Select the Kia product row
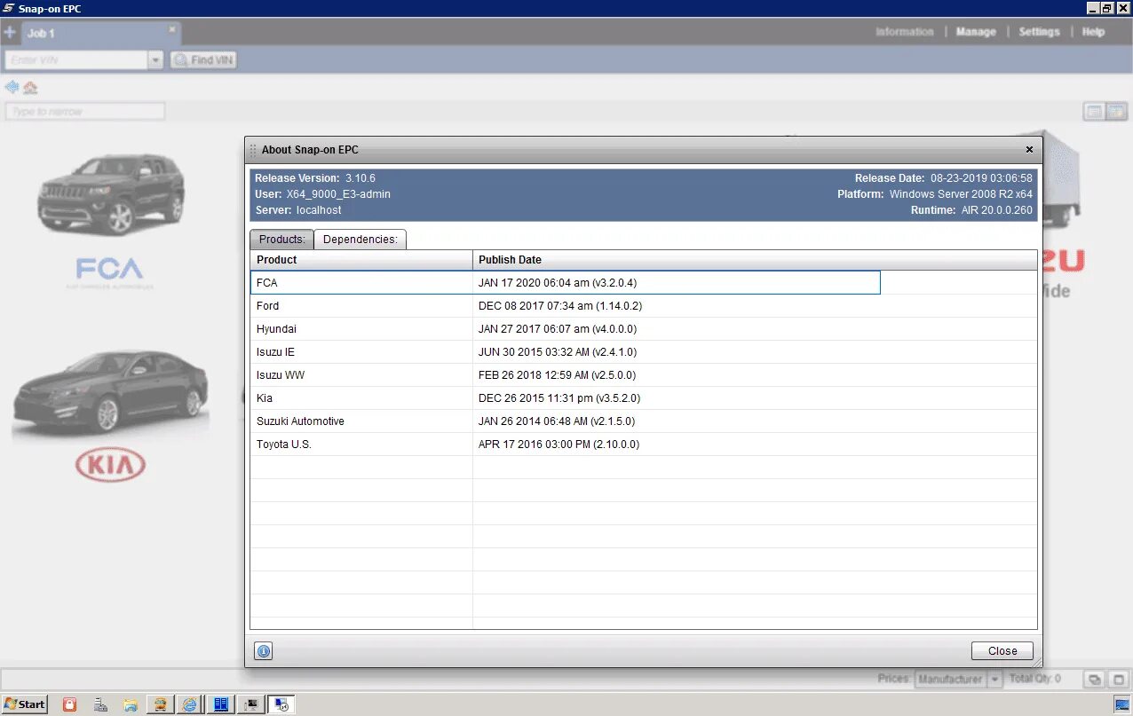Viewport: 1133px width, 716px height. pos(644,398)
